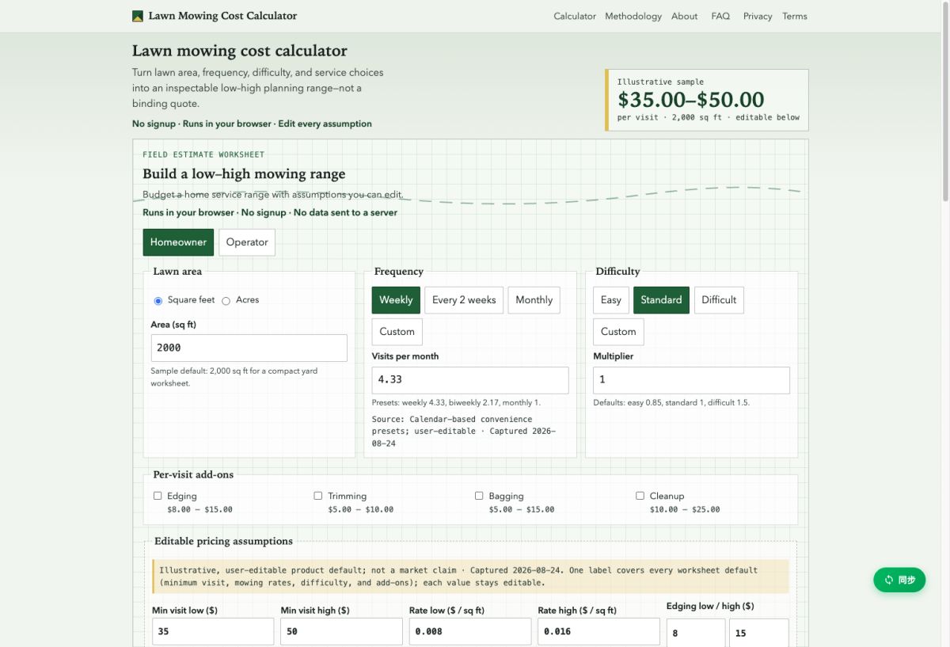Open the About nav link
Viewport: 950px width, 647px height.
click(x=685, y=16)
